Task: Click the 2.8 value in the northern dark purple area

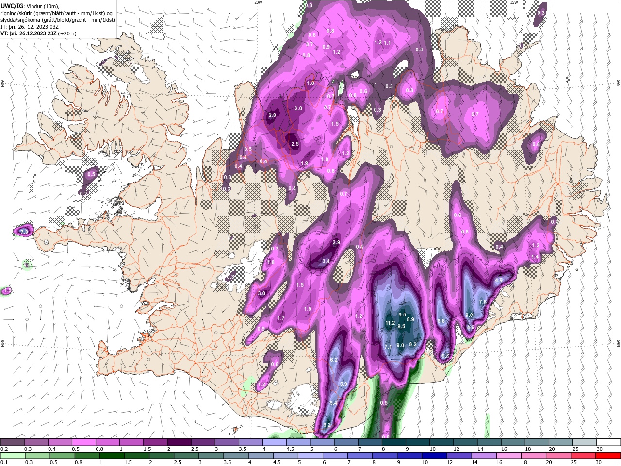Action: [x=272, y=115]
